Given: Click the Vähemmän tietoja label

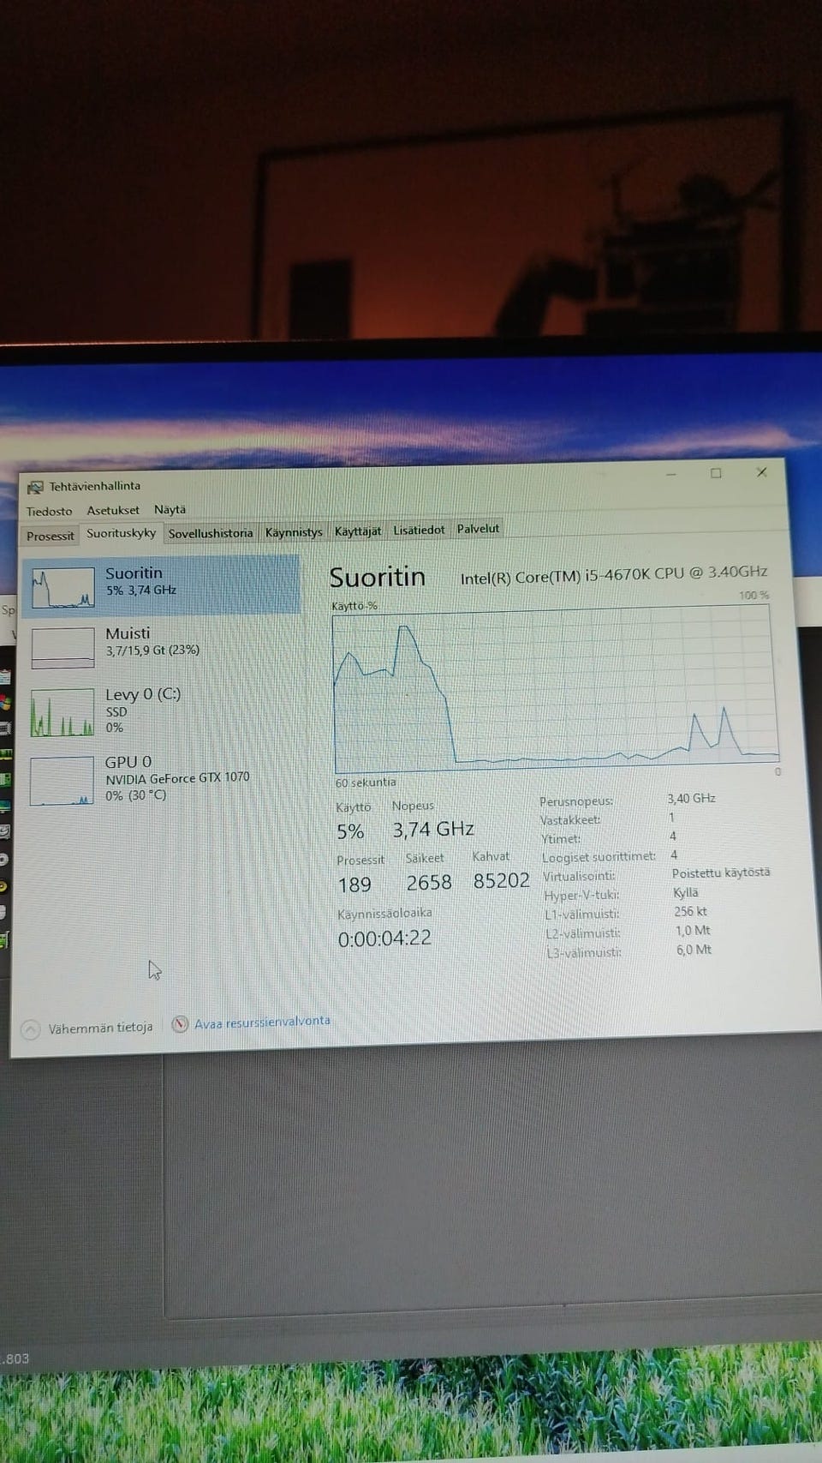Looking at the screenshot, I should coord(100,1028).
